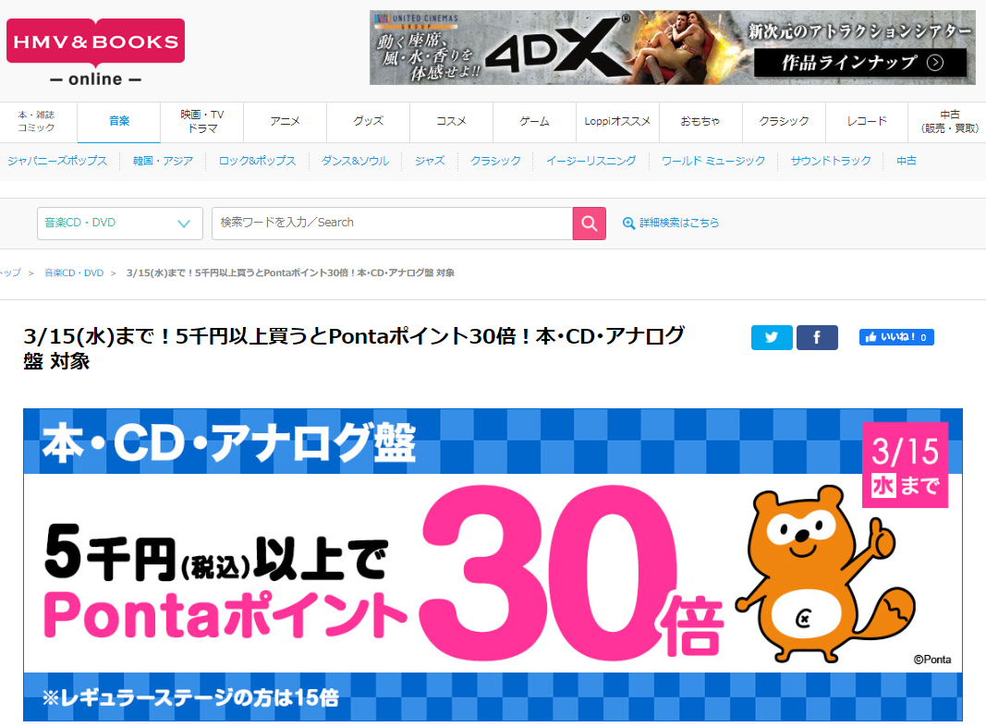The image size is (986, 727).
Task: Open the 音楽CD・DVD category dropdown
Action: pos(119,223)
